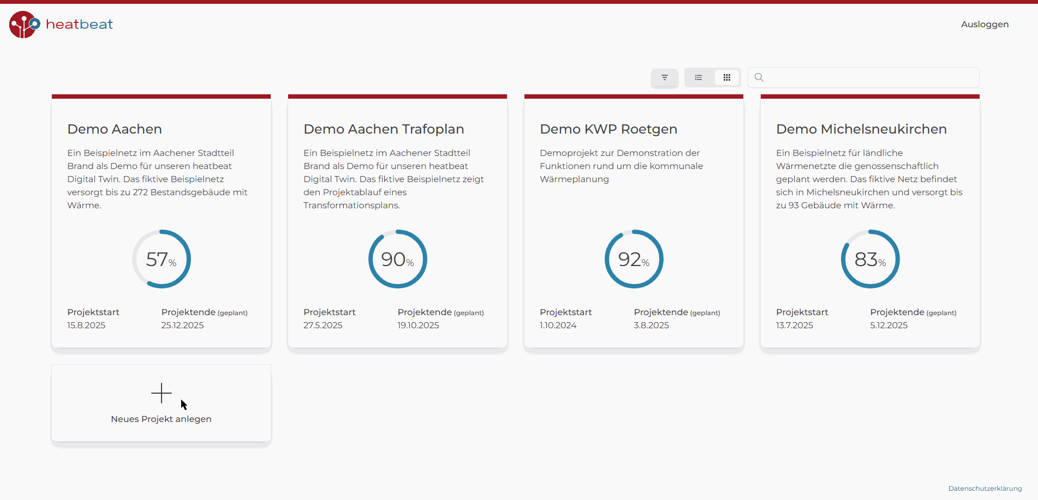1038x500 pixels.
Task: Click the magnifier search icon
Action: [759, 77]
